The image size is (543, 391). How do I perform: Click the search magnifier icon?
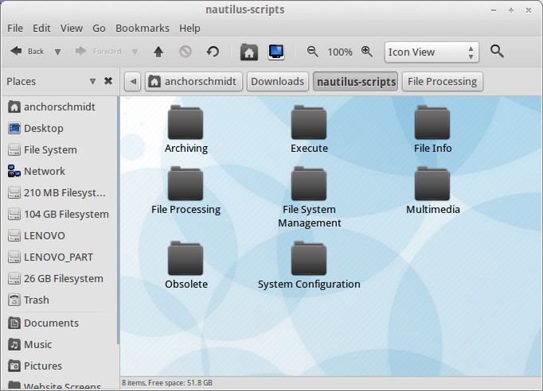497,52
